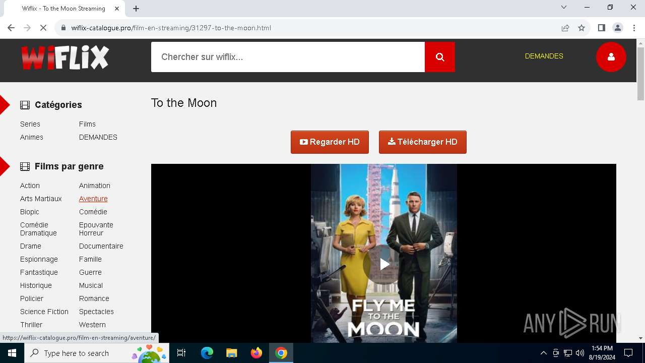Open the Chrome three-dot menu
The height and width of the screenshot is (363, 645).
(x=634, y=28)
